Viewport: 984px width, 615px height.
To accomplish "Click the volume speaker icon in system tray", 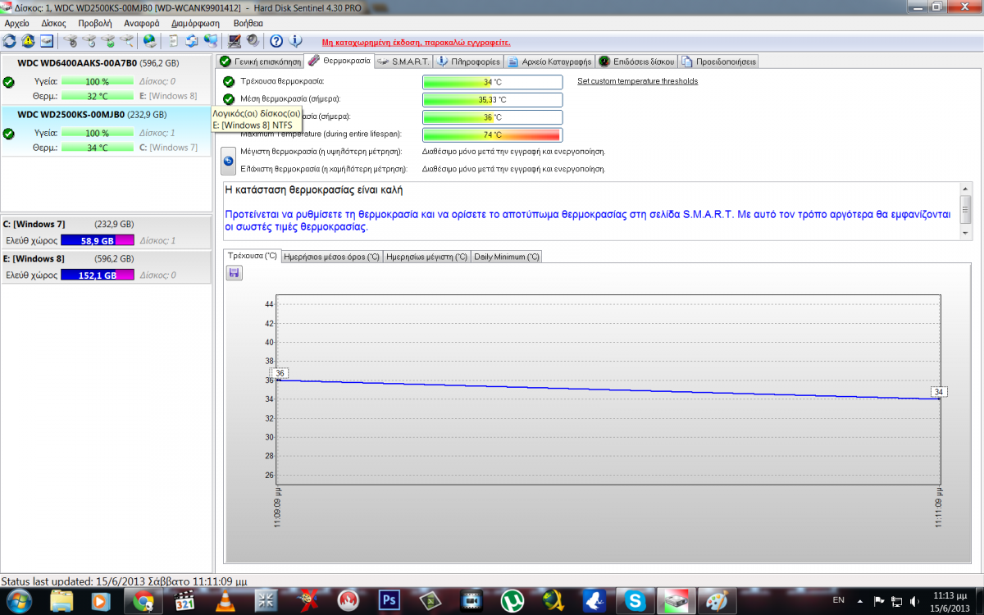I will point(913,601).
